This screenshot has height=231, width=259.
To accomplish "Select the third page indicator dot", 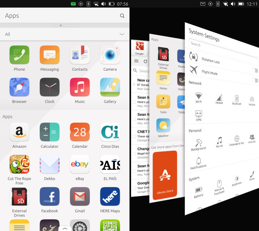I will point(61,25).
